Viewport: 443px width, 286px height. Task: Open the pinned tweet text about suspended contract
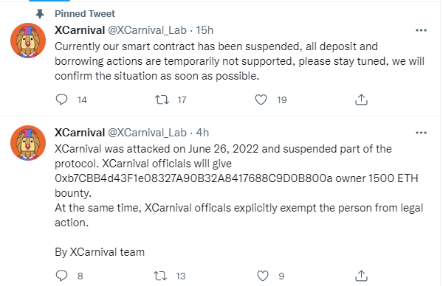coord(239,61)
